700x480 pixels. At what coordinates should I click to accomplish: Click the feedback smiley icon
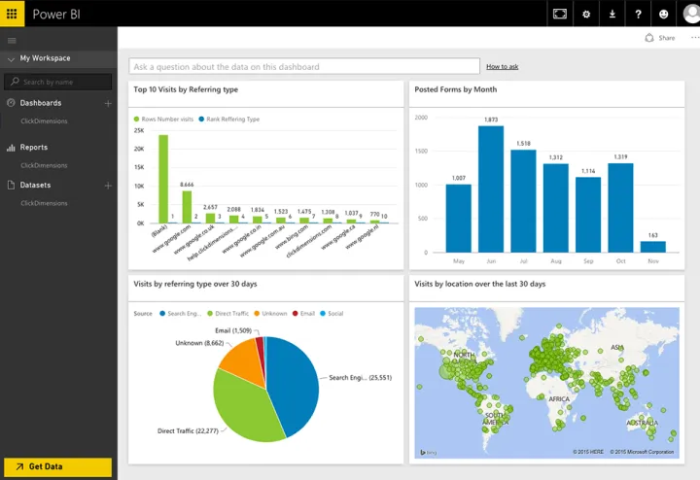[664, 14]
